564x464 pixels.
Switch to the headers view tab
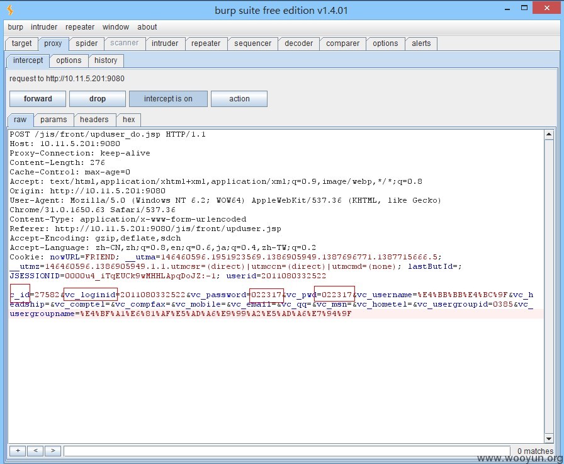(94, 120)
